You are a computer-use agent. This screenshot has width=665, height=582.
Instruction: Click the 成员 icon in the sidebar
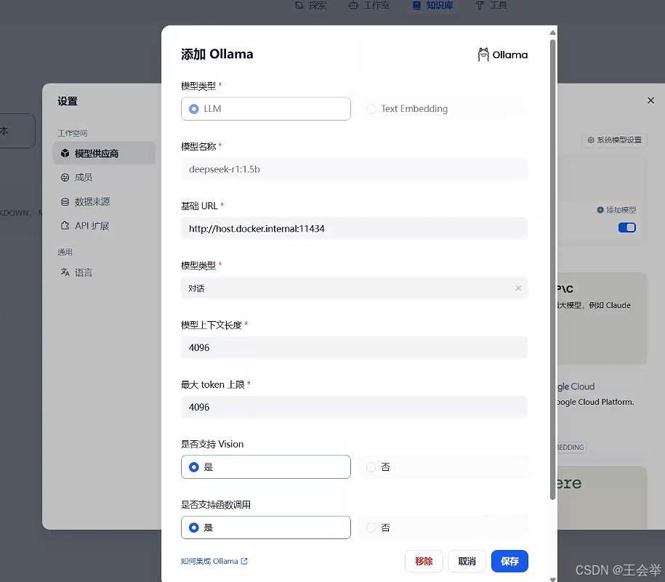[x=65, y=177]
